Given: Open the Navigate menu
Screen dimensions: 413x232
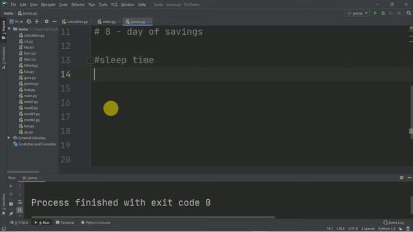Looking at the screenshot, I should [48, 5].
